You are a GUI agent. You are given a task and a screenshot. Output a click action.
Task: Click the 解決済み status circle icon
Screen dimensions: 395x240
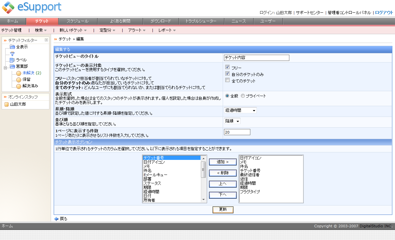point(19,86)
